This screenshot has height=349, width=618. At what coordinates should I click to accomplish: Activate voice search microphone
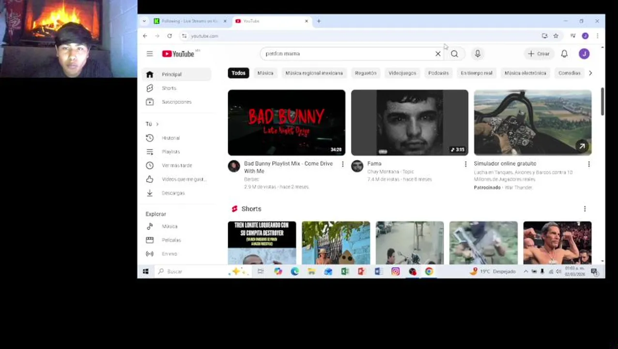pos(478,54)
